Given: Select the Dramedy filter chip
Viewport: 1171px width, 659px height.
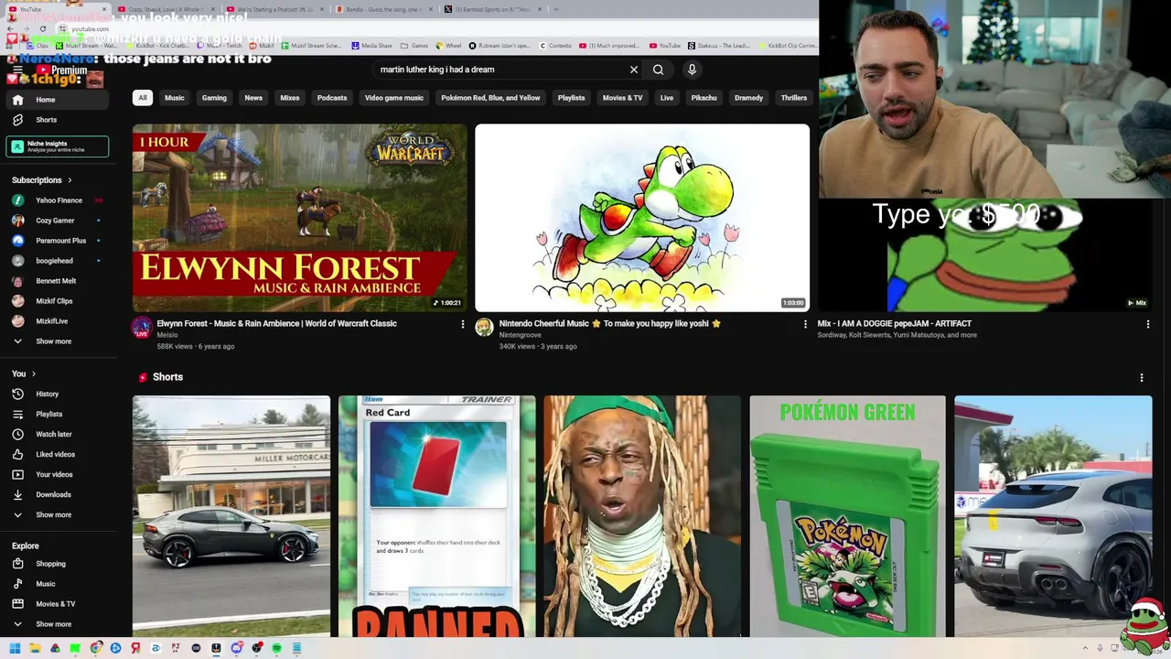Looking at the screenshot, I should click(748, 98).
